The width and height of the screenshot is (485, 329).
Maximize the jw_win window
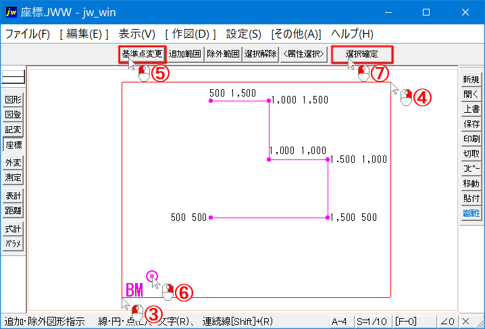pos(426,12)
